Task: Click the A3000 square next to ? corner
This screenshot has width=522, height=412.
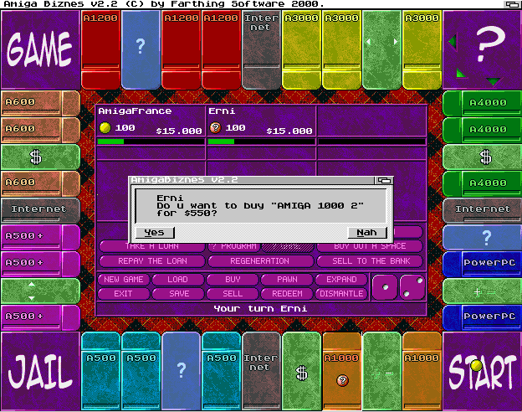Action: (x=422, y=49)
